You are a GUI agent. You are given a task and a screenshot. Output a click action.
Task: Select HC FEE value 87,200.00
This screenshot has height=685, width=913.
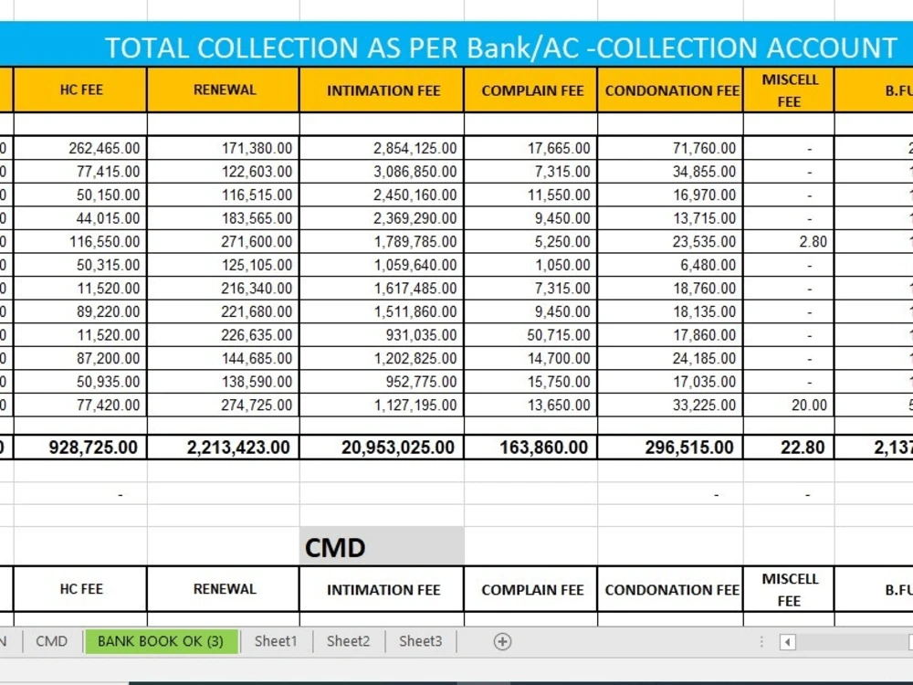80,358
